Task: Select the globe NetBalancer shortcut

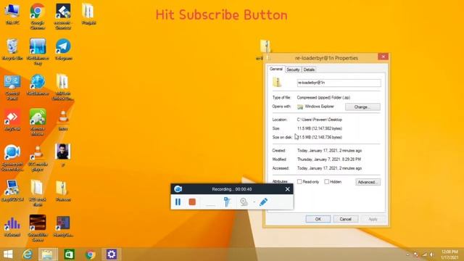Action: (x=38, y=85)
